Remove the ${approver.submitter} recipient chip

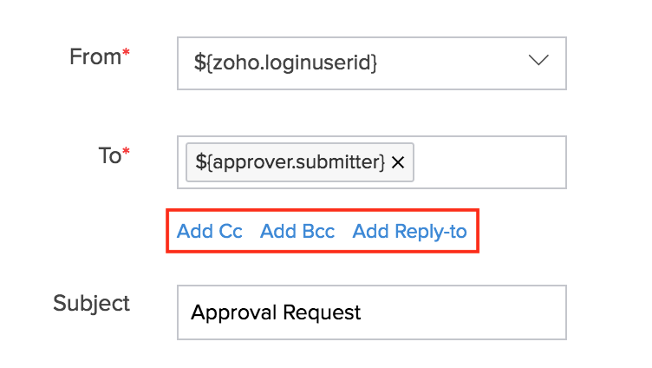(398, 162)
